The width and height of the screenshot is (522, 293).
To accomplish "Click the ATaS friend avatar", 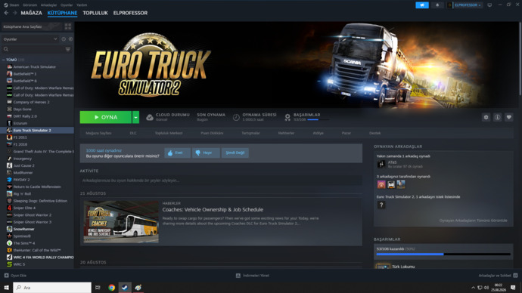I will tap(381, 164).
